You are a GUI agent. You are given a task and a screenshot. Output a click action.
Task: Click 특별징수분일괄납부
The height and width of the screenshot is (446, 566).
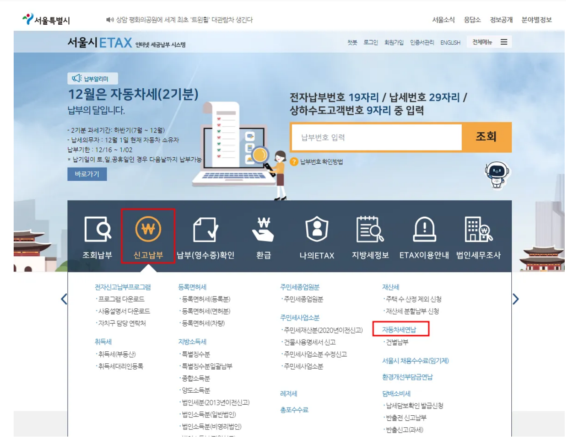point(207,366)
